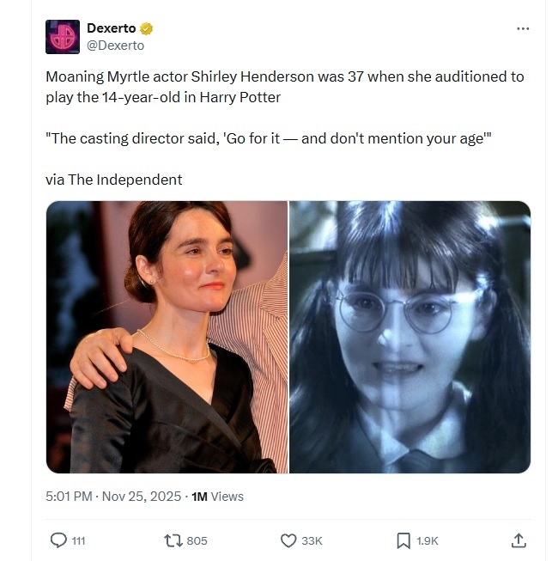Click the Dexerto profile avatar
The height and width of the screenshot is (561, 552).
click(63, 37)
